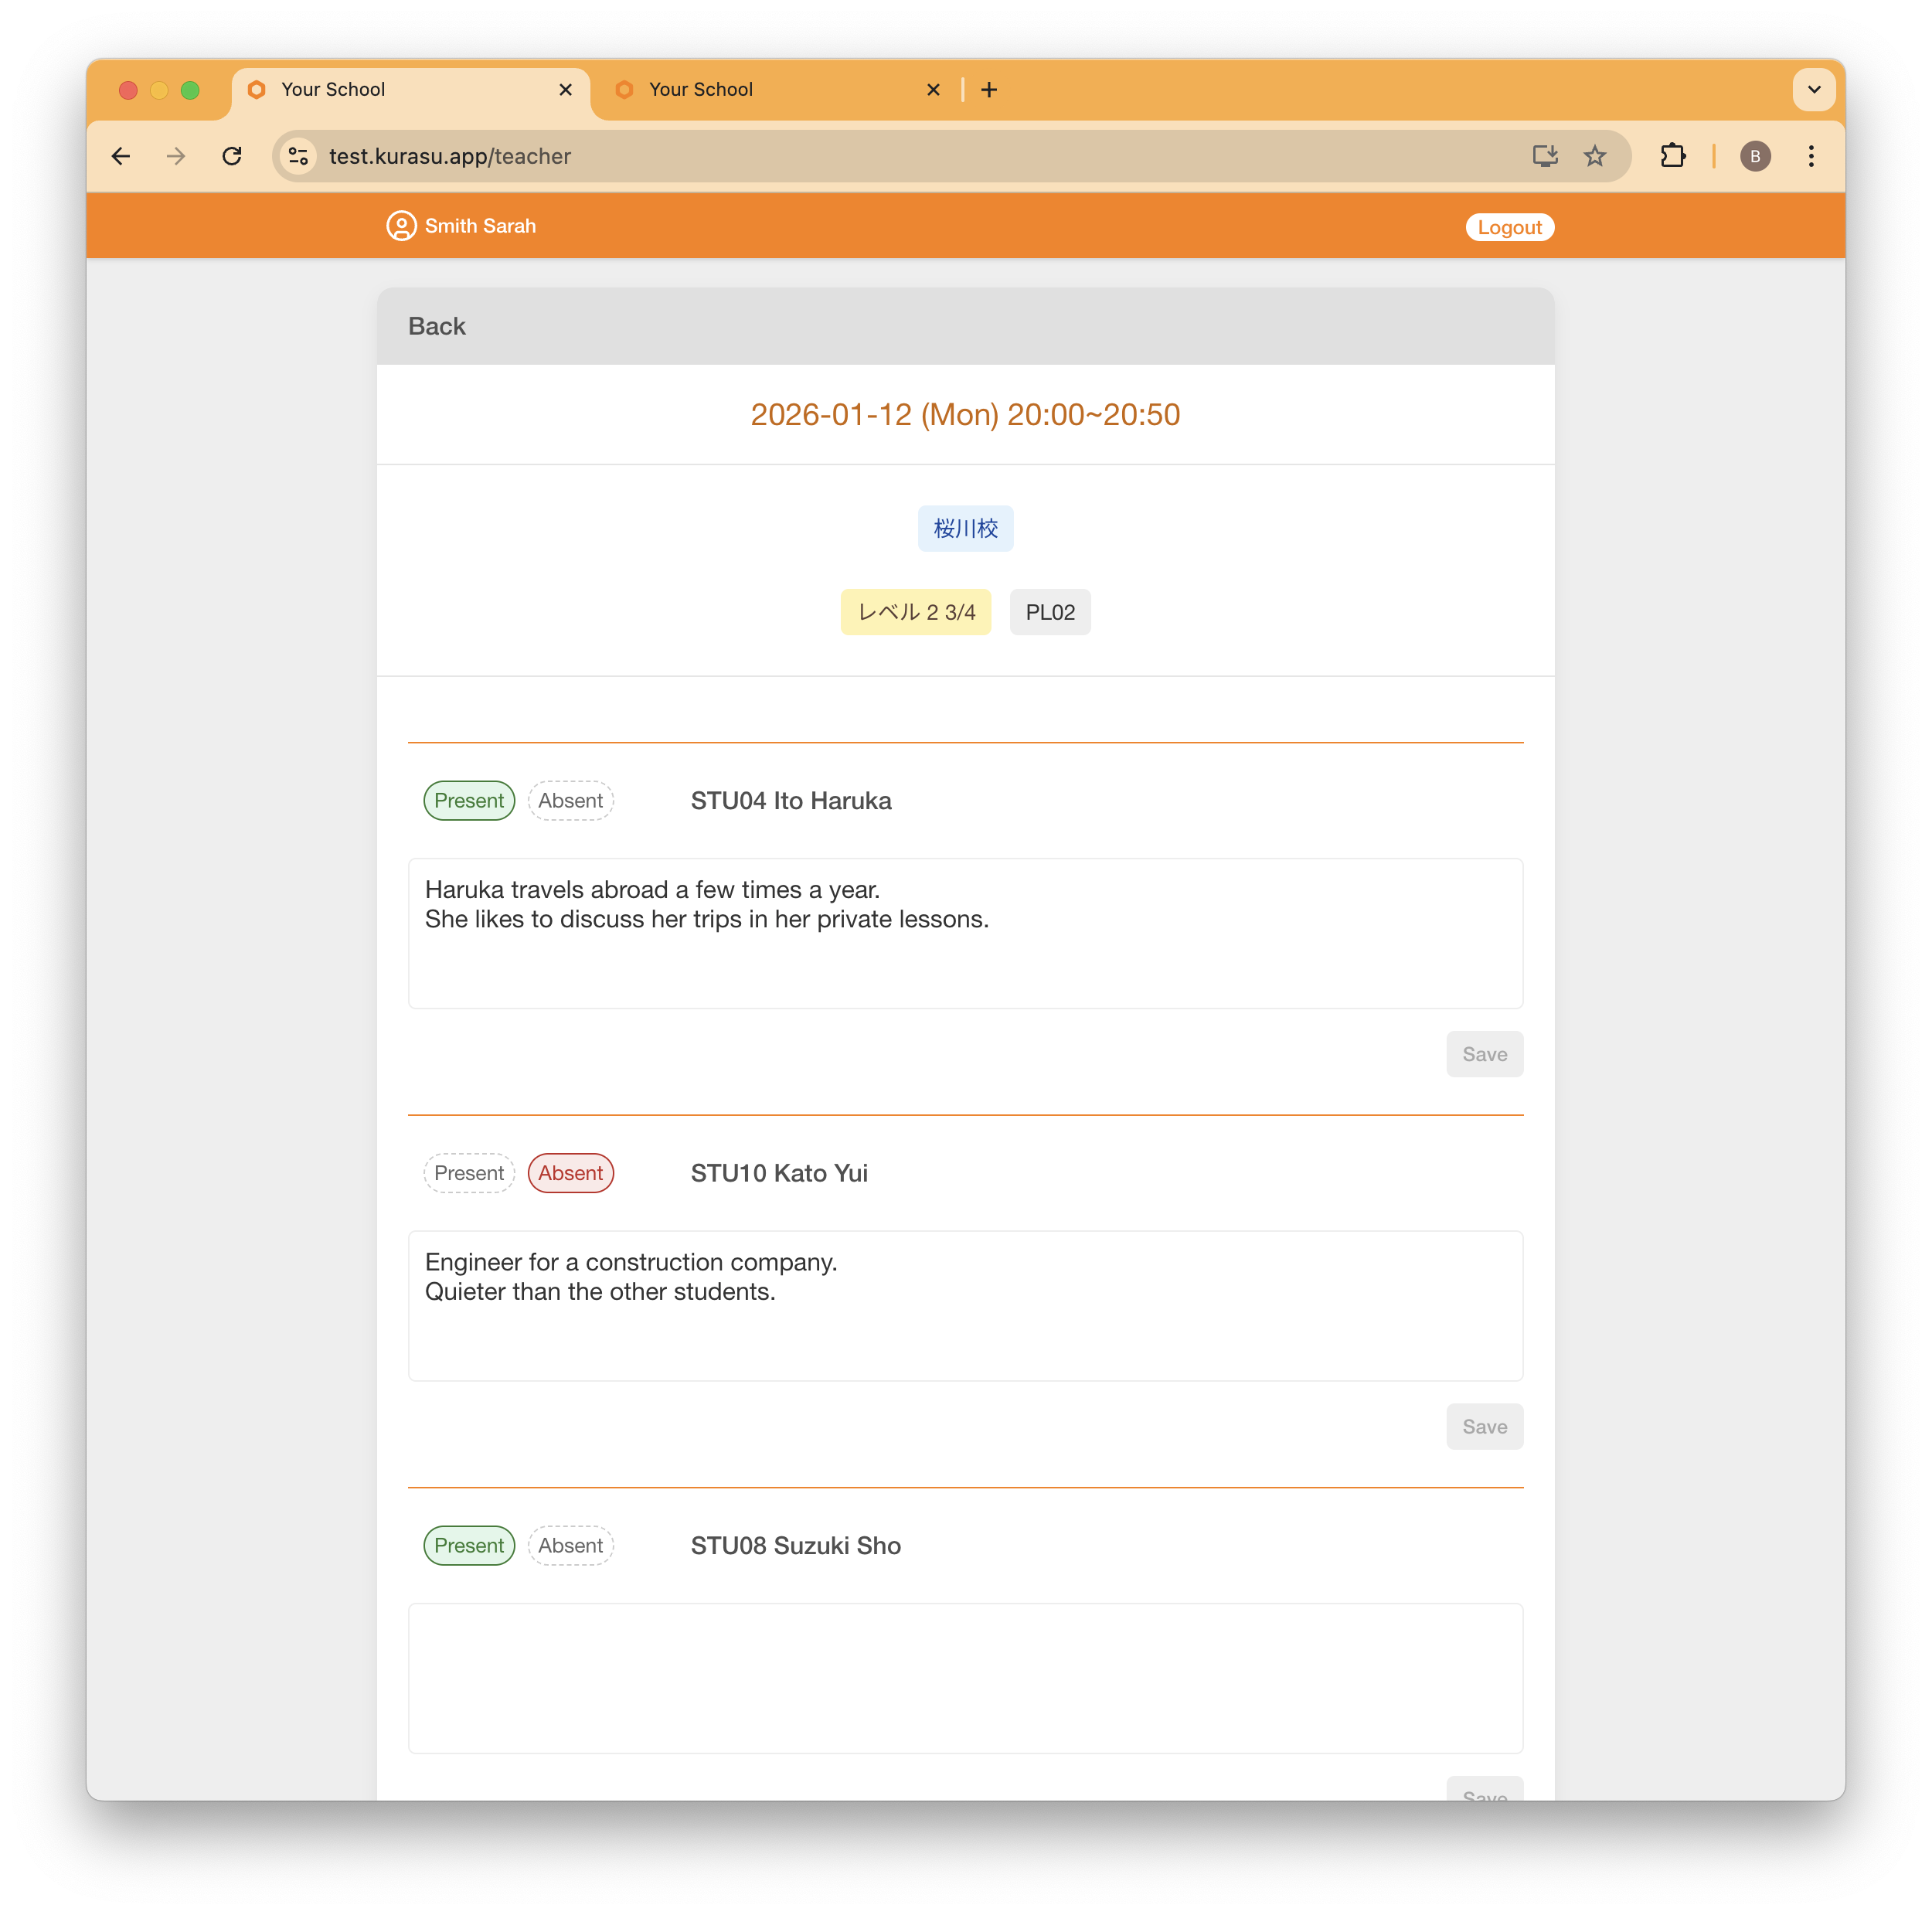Viewport: 1932px width, 1915px height.
Task: Click the Logout button
Action: [x=1509, y=227]
